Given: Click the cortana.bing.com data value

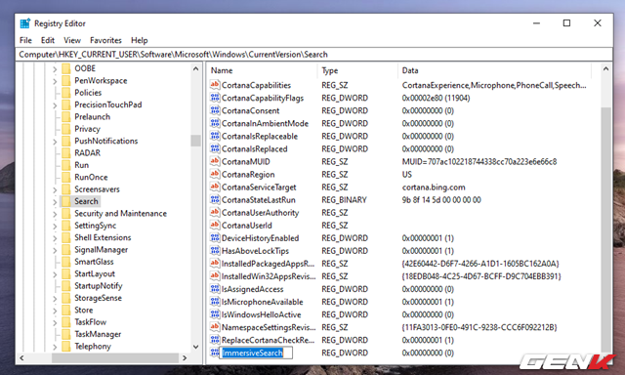Looking at the screenshot, I should pyautogui.click(x=434, y=187).
